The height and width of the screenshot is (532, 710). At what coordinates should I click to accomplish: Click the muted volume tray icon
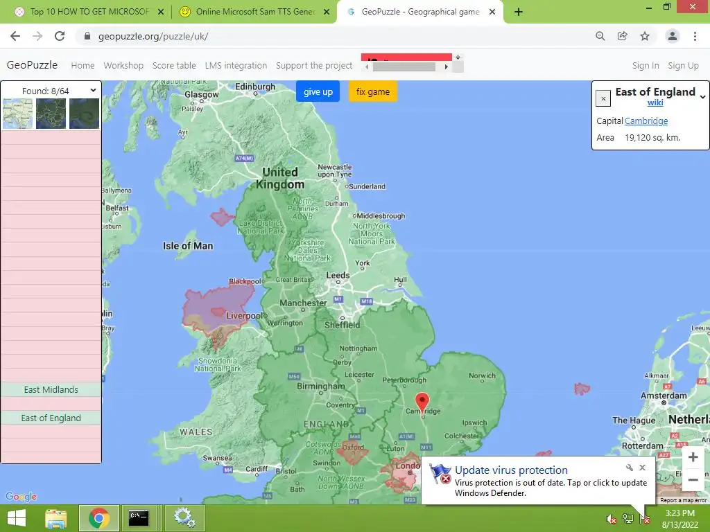coord(612,519)
